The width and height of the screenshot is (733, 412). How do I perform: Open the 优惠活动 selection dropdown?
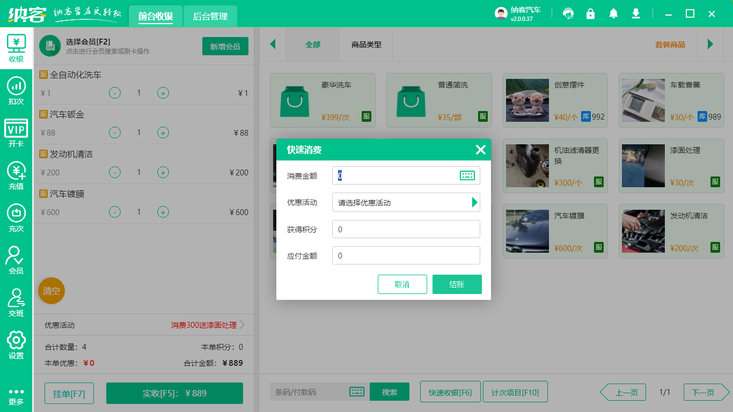point(474,202)
